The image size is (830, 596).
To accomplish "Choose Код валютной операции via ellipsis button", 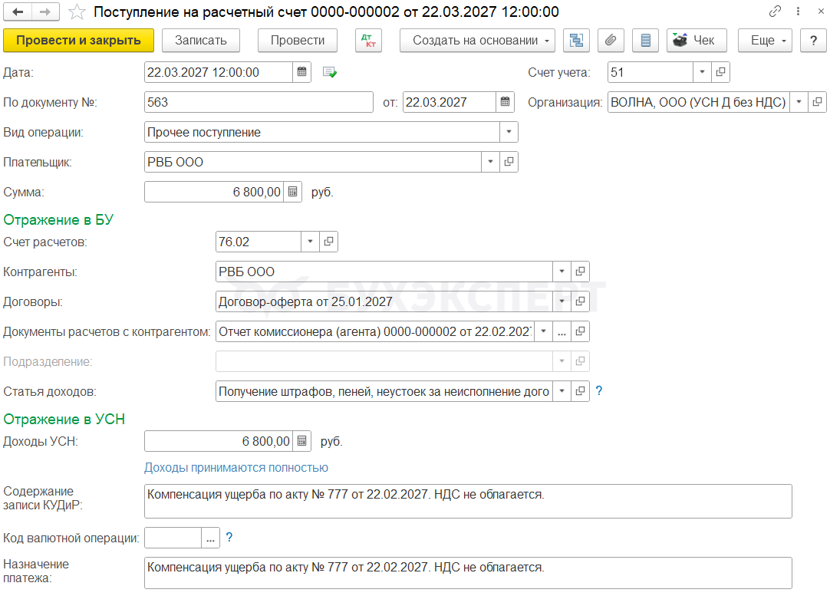I will point(211,538).
